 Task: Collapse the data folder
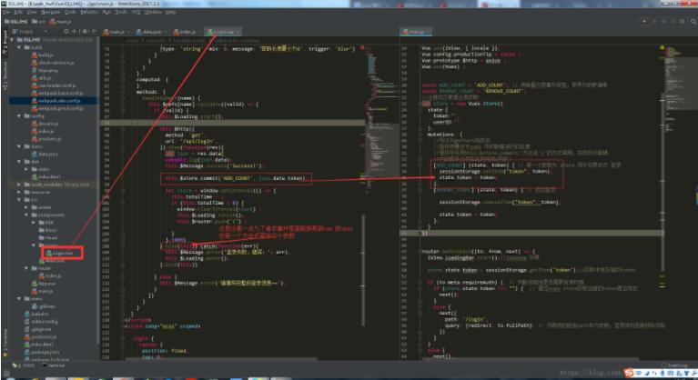coord(19,146)
